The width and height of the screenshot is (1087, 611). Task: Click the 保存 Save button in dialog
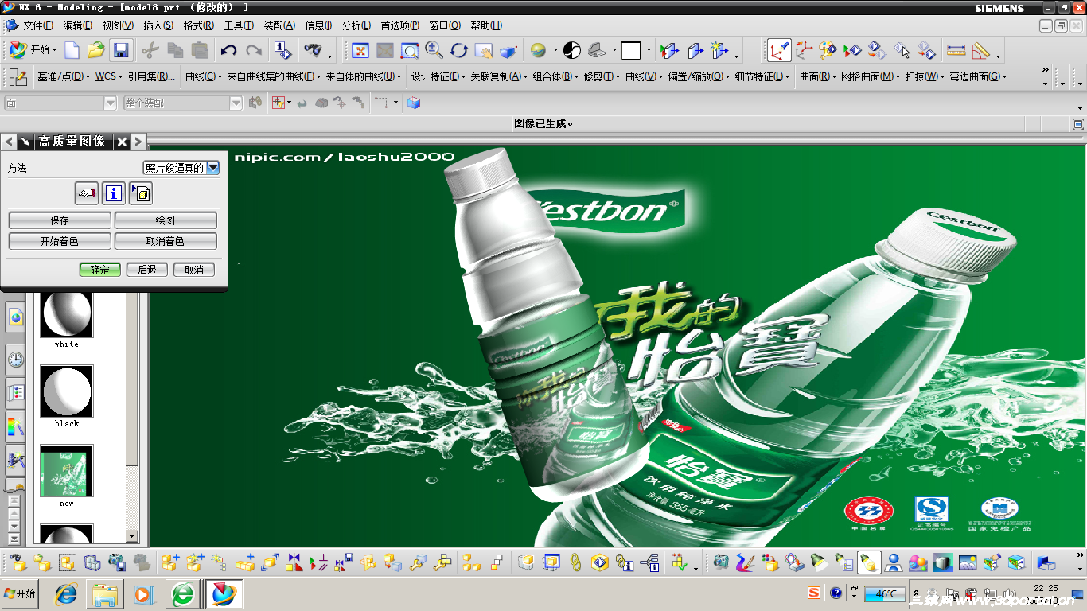click(60, 220)
